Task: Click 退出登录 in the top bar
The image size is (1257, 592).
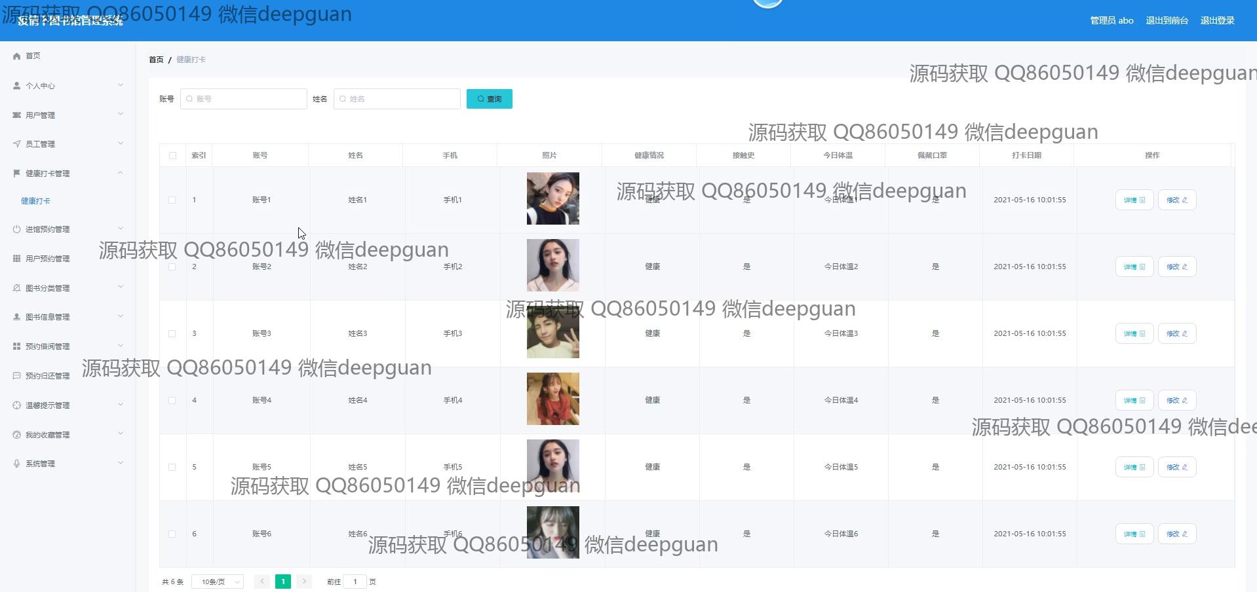Action: (x=1217, y=20)
